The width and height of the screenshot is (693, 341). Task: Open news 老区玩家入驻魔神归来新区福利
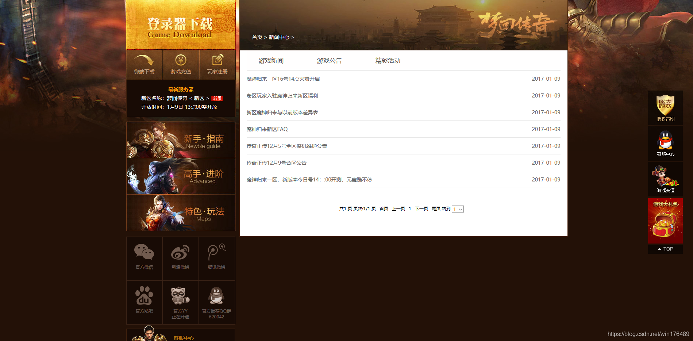(x=282, y=96)
